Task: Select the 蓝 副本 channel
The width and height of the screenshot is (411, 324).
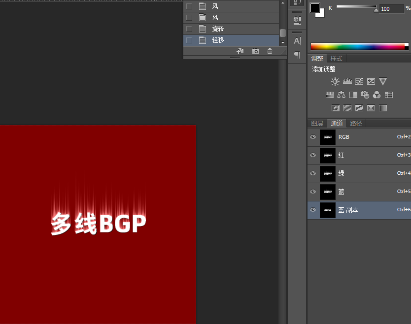Action: click(x=359, y=210)
